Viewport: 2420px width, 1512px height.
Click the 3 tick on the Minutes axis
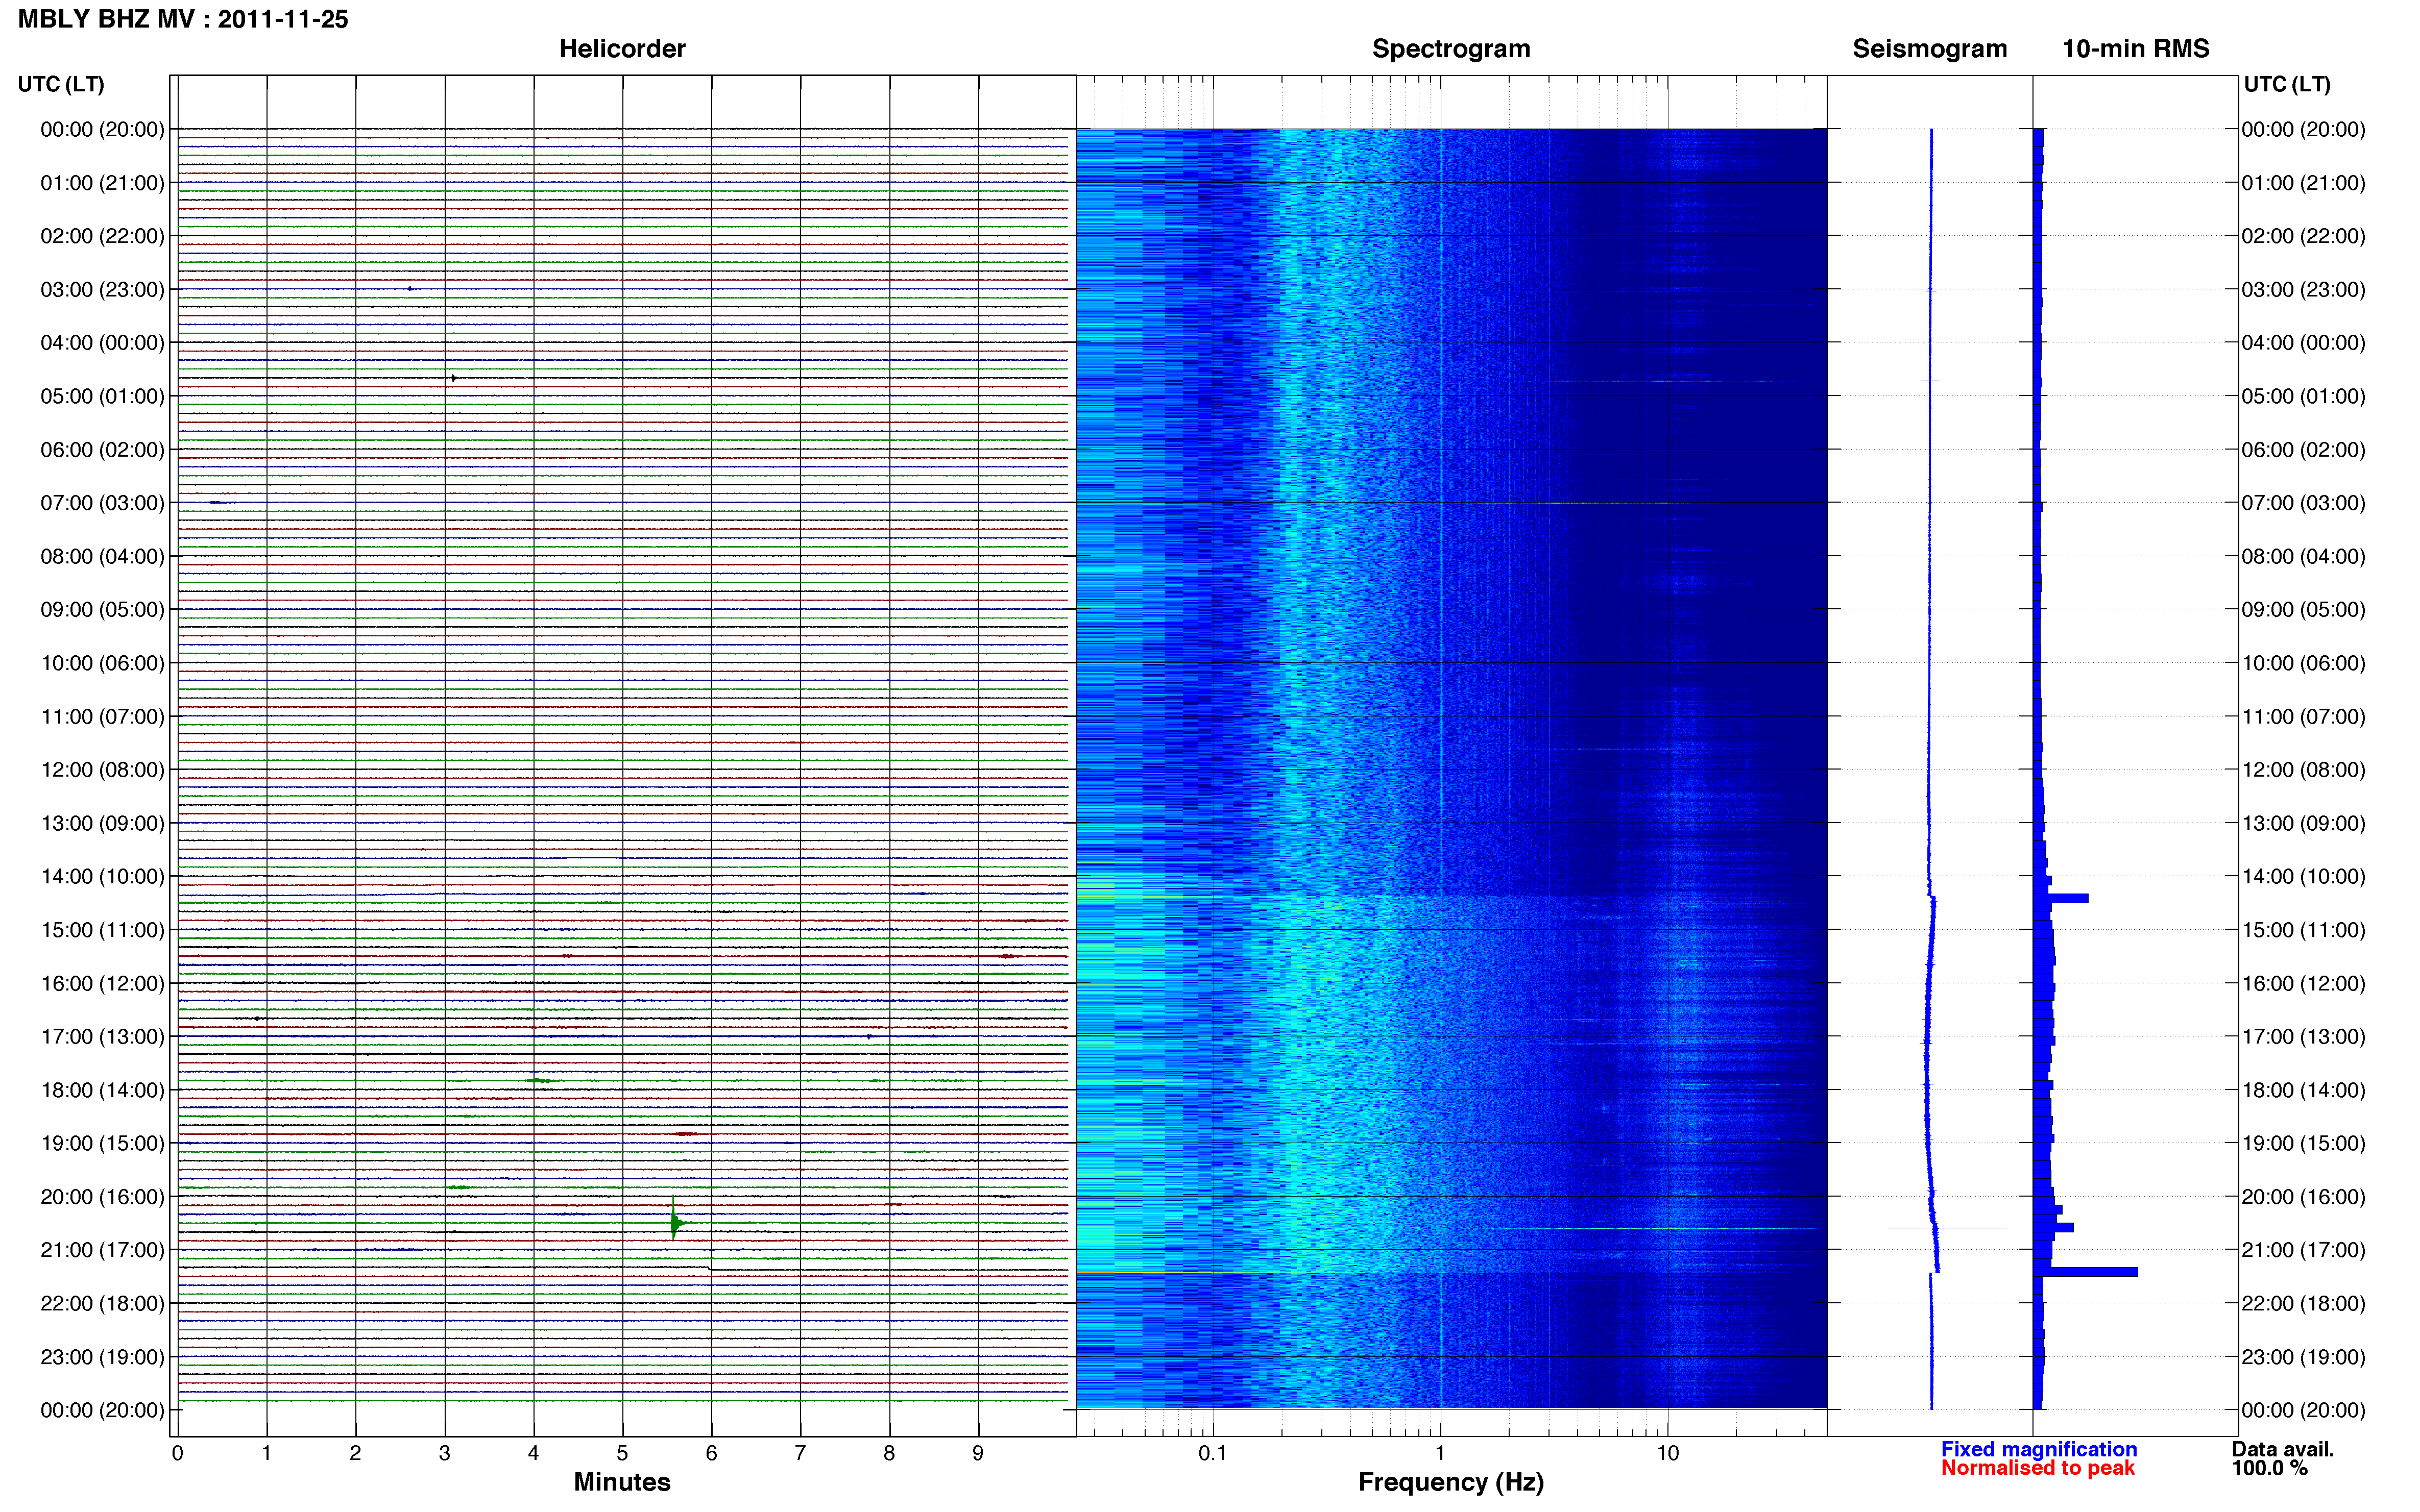(444, 1453)
